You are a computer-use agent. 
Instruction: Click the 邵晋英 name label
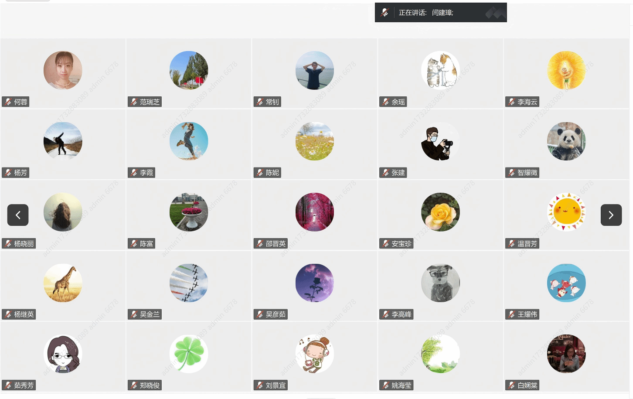click(x=276, y=244)
